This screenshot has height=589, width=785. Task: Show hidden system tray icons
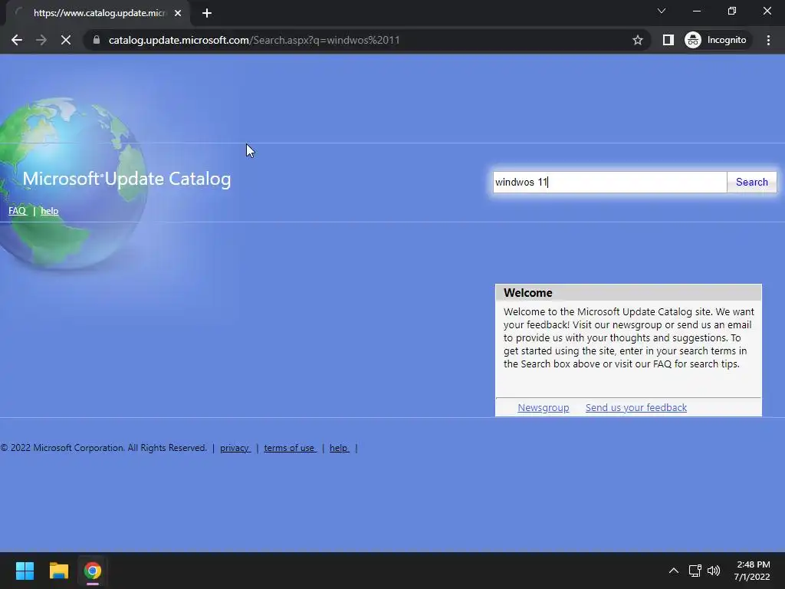coord(674,571)
